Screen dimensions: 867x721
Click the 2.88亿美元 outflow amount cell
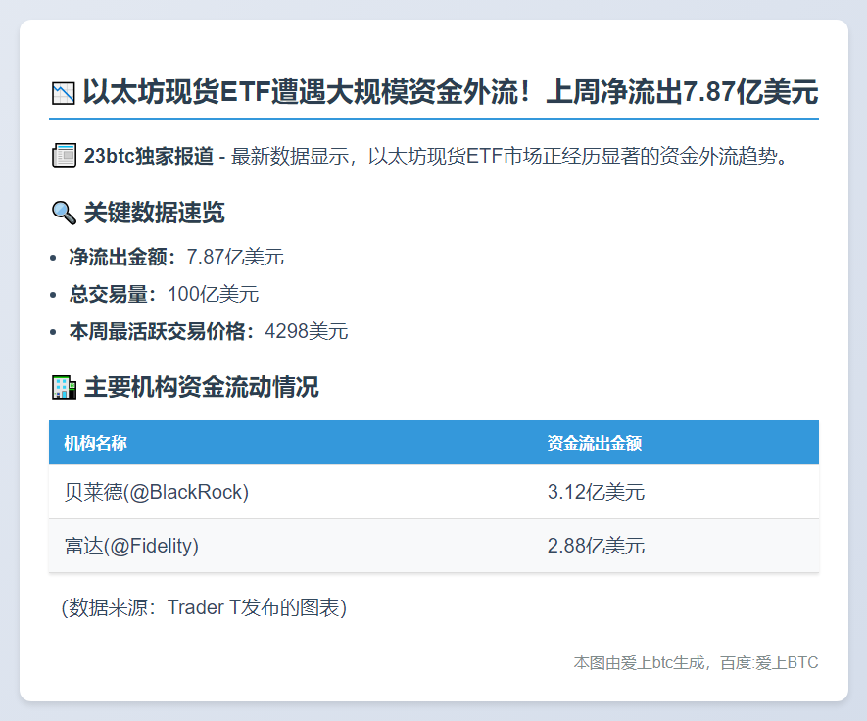[596, 546]
